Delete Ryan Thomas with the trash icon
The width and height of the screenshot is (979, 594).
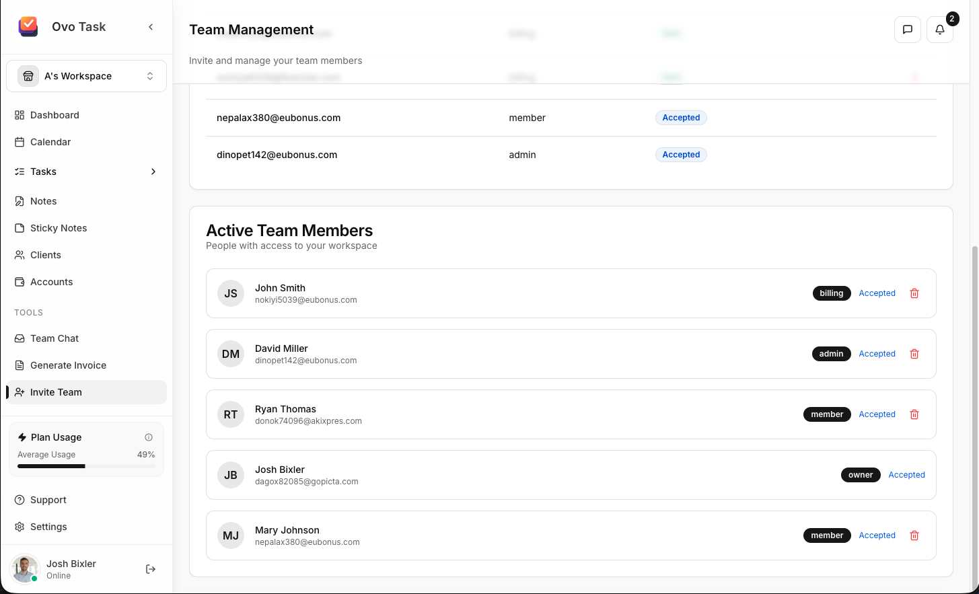point(914,414)
